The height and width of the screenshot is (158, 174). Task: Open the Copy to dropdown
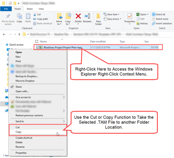68,23
